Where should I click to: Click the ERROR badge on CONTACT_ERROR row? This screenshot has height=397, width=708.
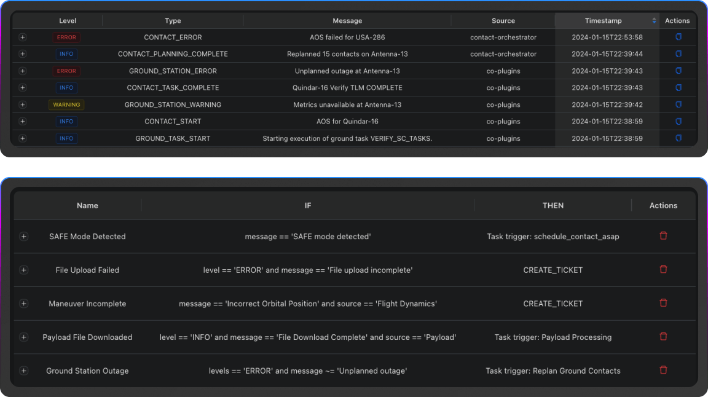[x=66, y=37]
